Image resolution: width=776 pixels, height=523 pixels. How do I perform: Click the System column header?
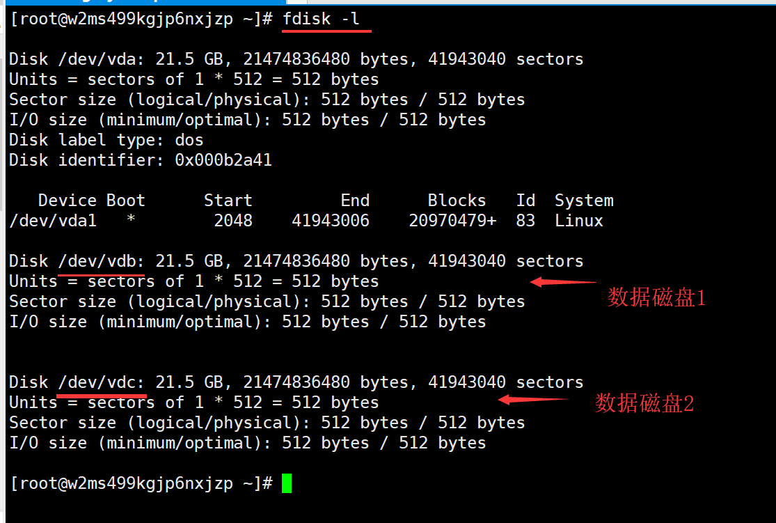584,201
